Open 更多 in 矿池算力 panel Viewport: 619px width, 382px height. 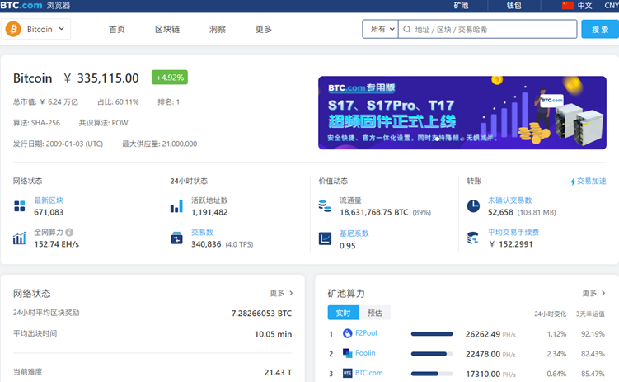593,293
